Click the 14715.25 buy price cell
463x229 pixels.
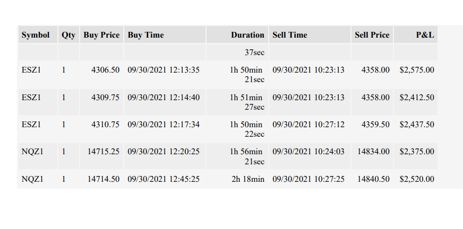101,156
